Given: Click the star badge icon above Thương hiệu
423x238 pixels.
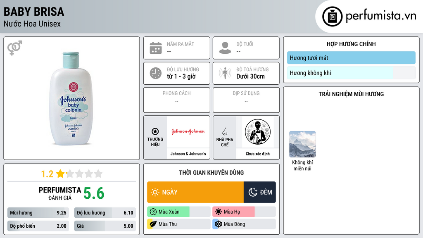Looking at the screenshot, I should (155, 131).
